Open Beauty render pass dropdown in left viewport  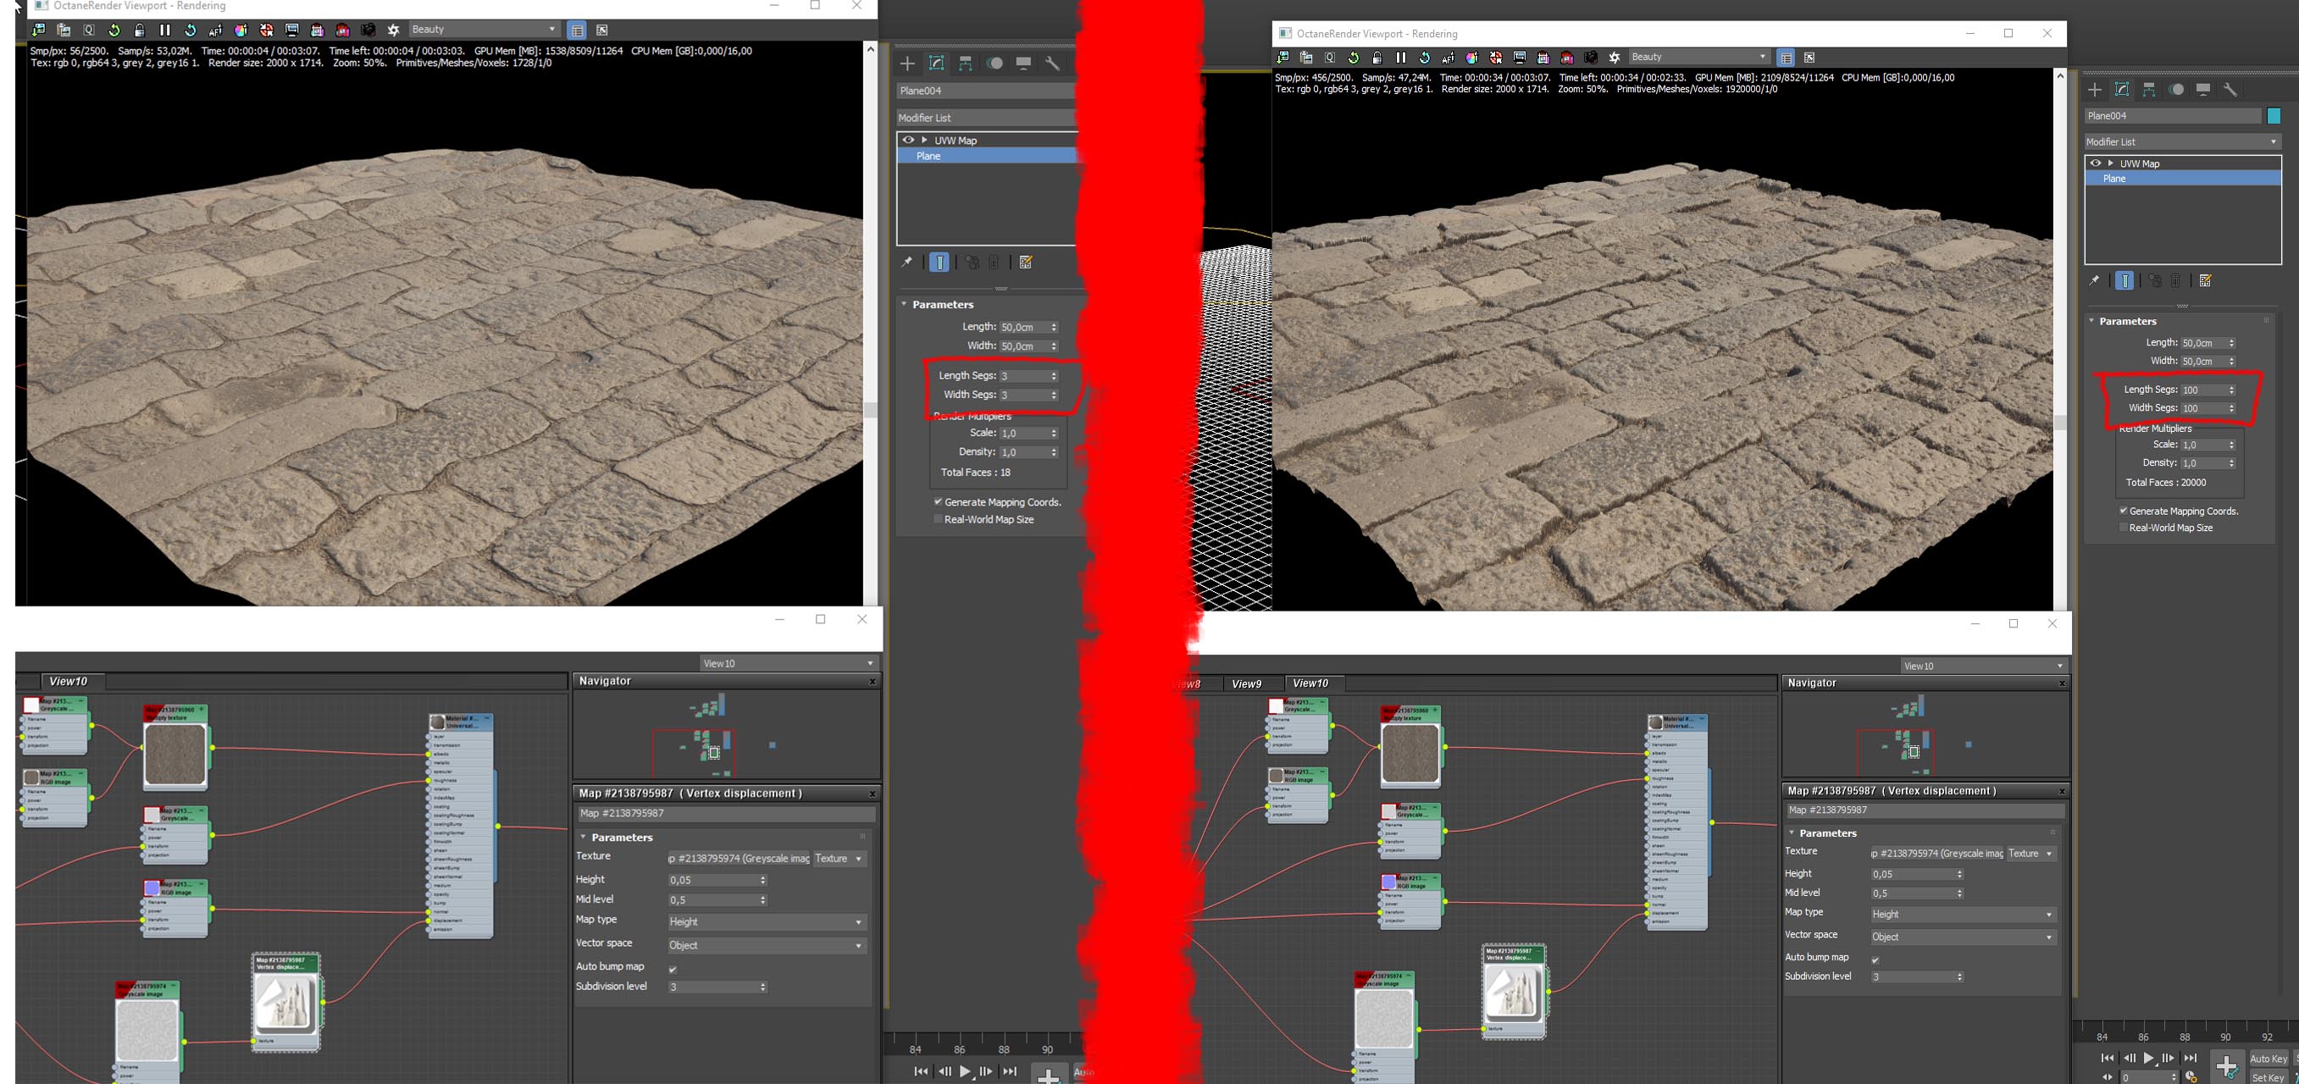tap(483, 30)
